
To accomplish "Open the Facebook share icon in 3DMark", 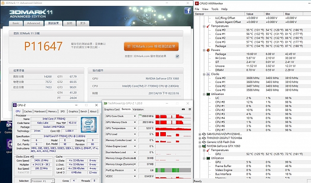I will click(x=187, y=10).
